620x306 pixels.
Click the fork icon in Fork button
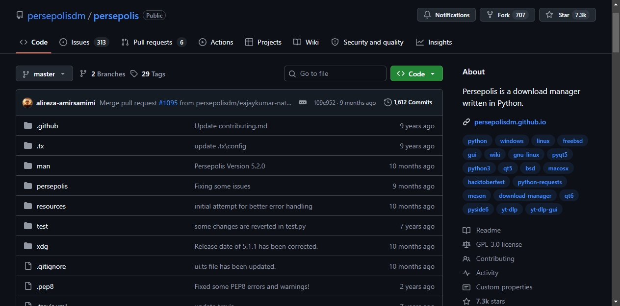point(490,15)
